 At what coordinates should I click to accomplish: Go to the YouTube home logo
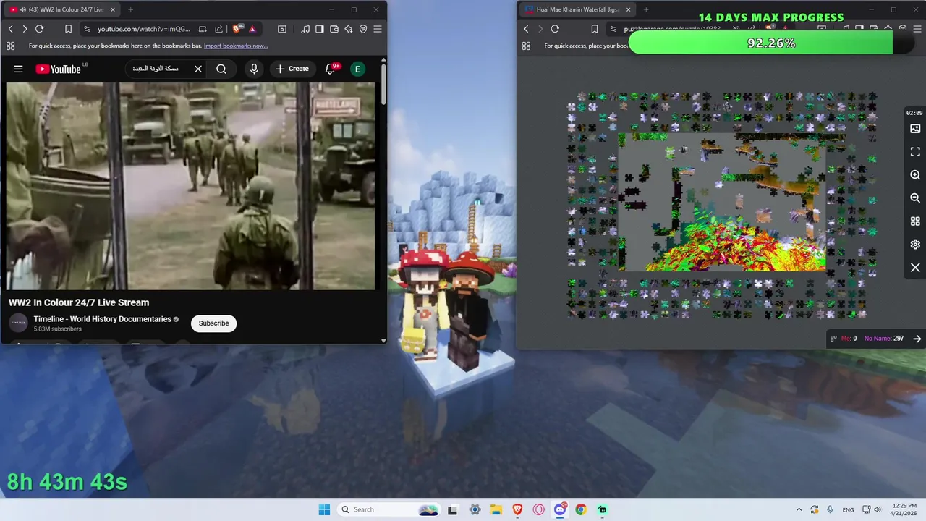pyautogui.click(x=59, y=69)
